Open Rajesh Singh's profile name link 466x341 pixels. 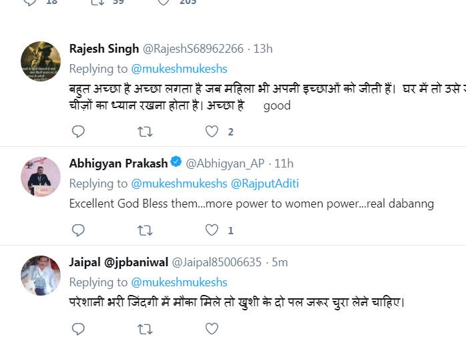pyautogui.click(x=104, y=49)
